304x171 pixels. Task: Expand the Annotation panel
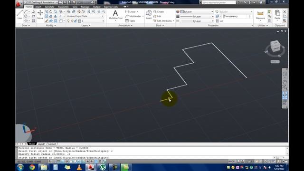125,25
